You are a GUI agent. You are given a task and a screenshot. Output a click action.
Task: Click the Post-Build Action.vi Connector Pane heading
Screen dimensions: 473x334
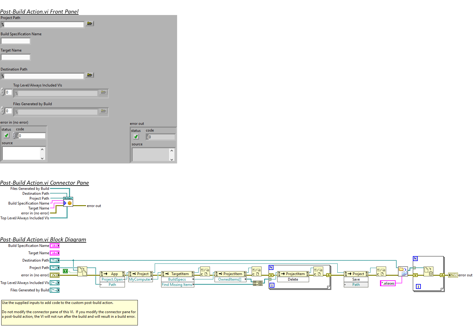[45, 183]
